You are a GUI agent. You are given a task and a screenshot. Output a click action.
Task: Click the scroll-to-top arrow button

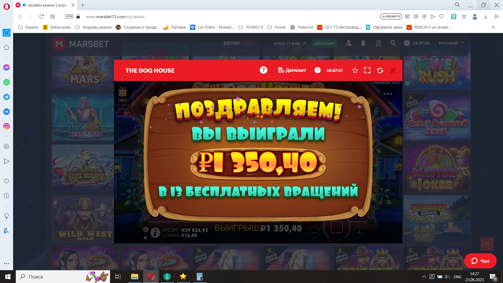pos(487,244)
